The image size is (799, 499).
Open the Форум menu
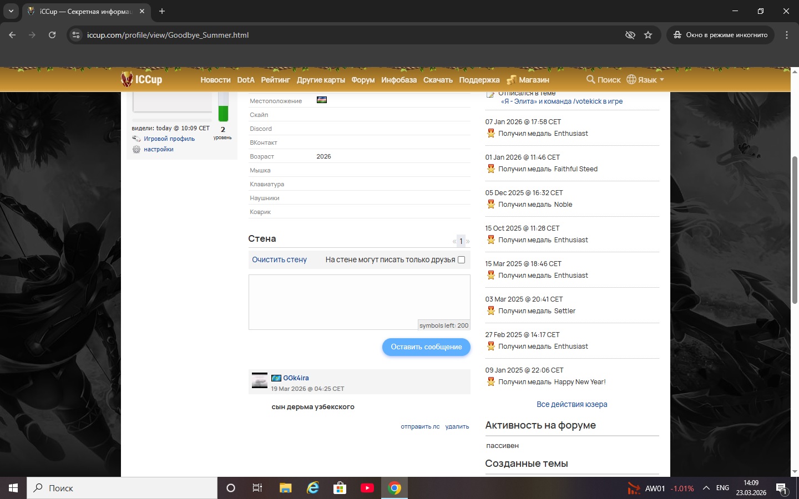click(363, 80)
